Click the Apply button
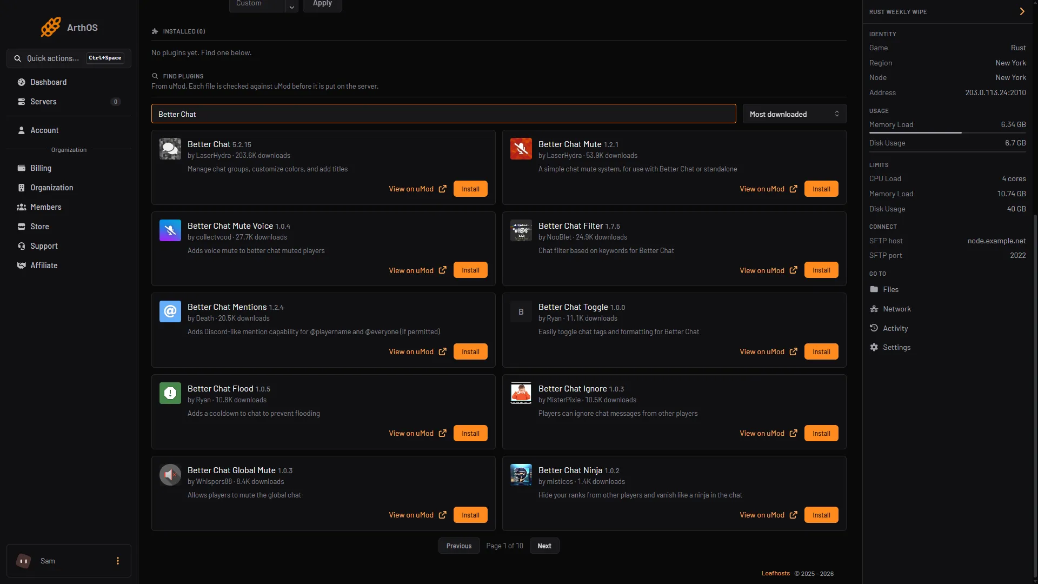The image size is (1038, 584). coord(322,4)
